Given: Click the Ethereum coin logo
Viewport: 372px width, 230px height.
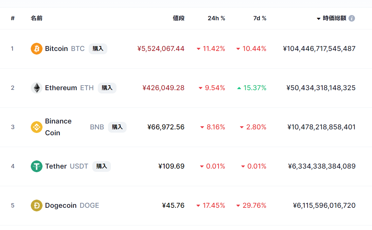Looking at the screenshot, I should 36,88.
